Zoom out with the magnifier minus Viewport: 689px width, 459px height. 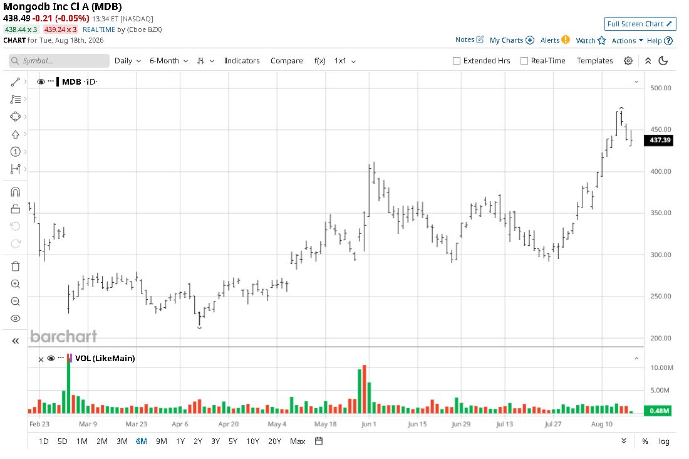coord(16,302)
